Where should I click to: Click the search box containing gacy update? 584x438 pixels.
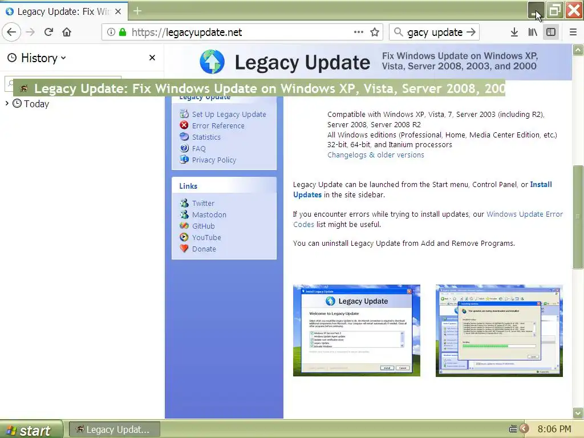(x=434, y=32)
